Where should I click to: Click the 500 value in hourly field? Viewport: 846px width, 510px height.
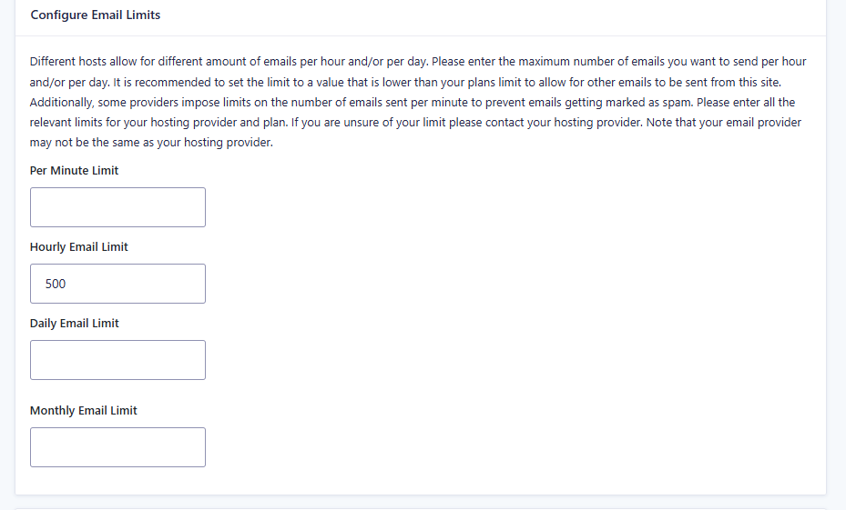coord(56,284)
